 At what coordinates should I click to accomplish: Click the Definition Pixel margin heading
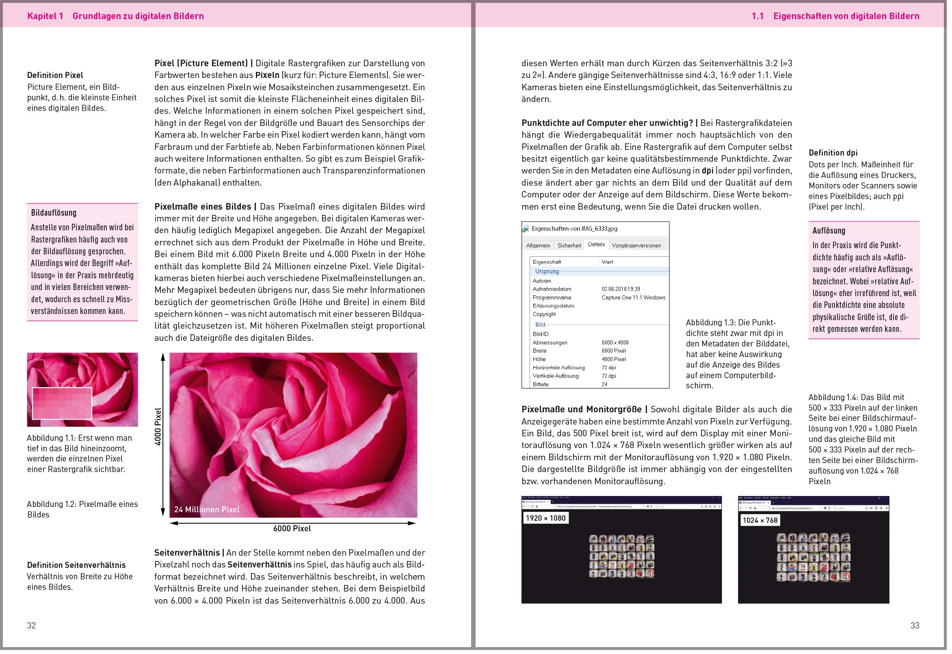tap(55, 76)
